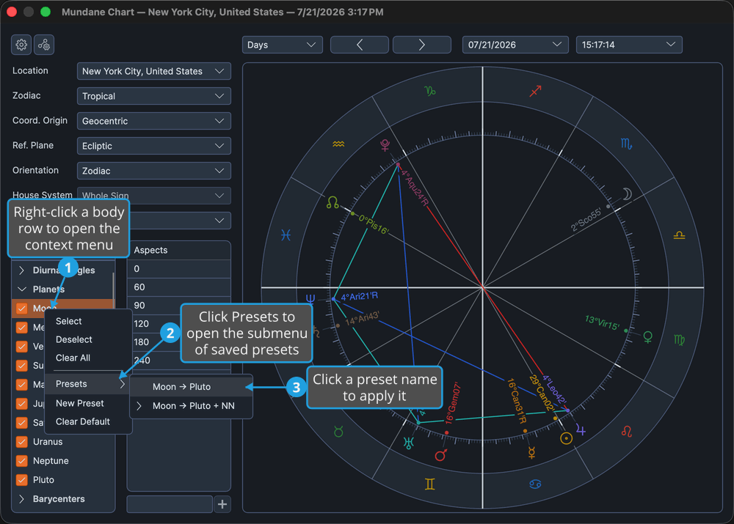The image size is (734, 524).
Task: Click the Pluto planet glyph in chart
Action: pyautogui.click(x=385, y=145)
